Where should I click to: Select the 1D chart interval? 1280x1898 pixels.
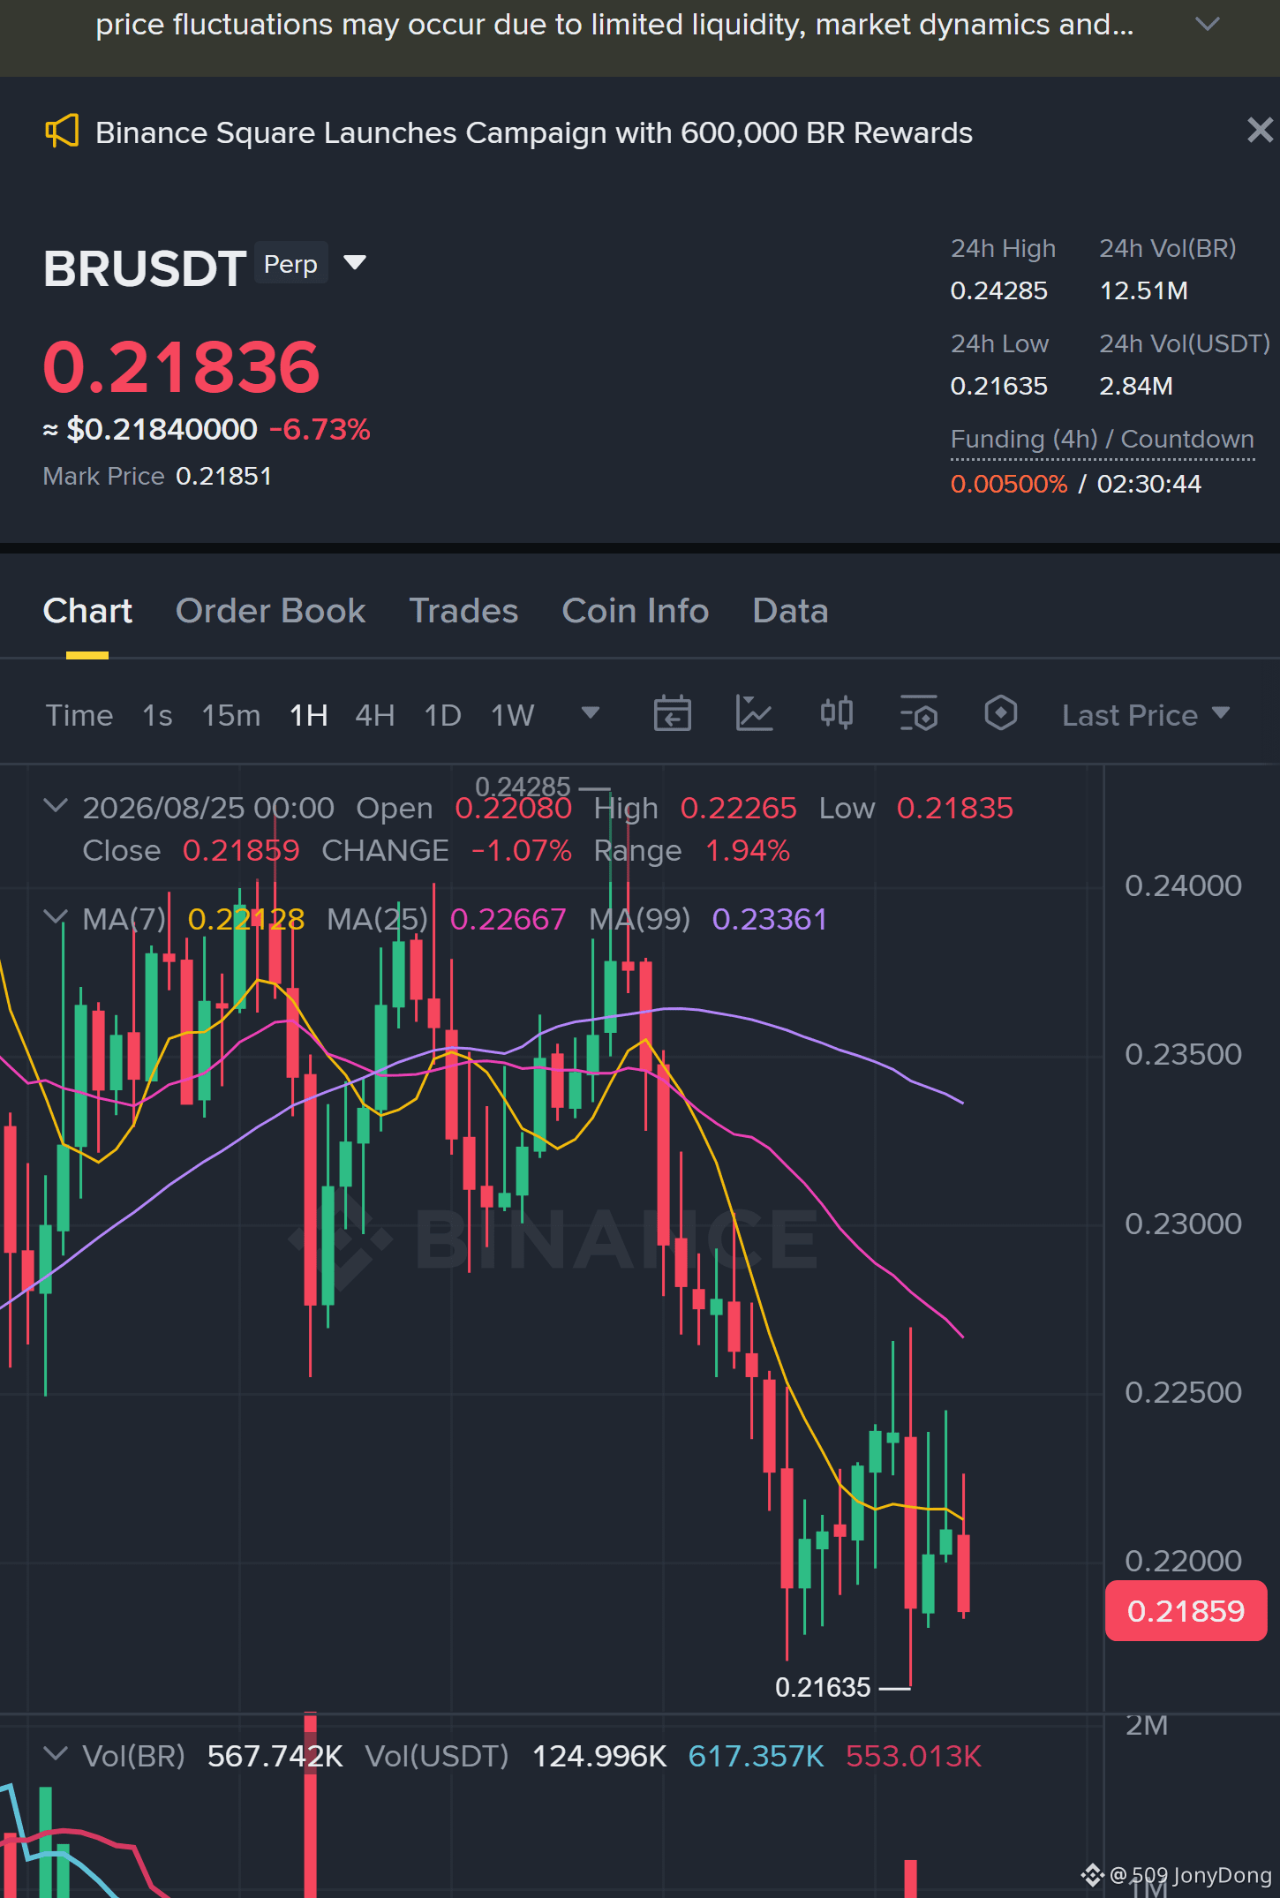[442, 715]
